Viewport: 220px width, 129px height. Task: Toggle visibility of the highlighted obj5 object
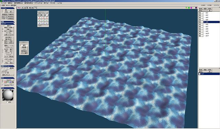tap(200, 22)
